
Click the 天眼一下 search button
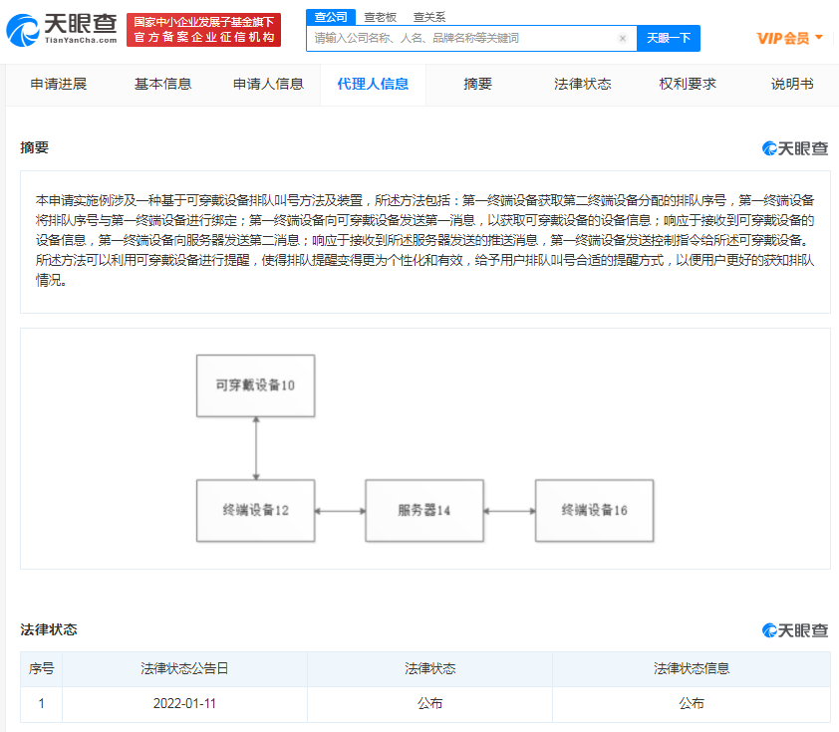(668, 39)
